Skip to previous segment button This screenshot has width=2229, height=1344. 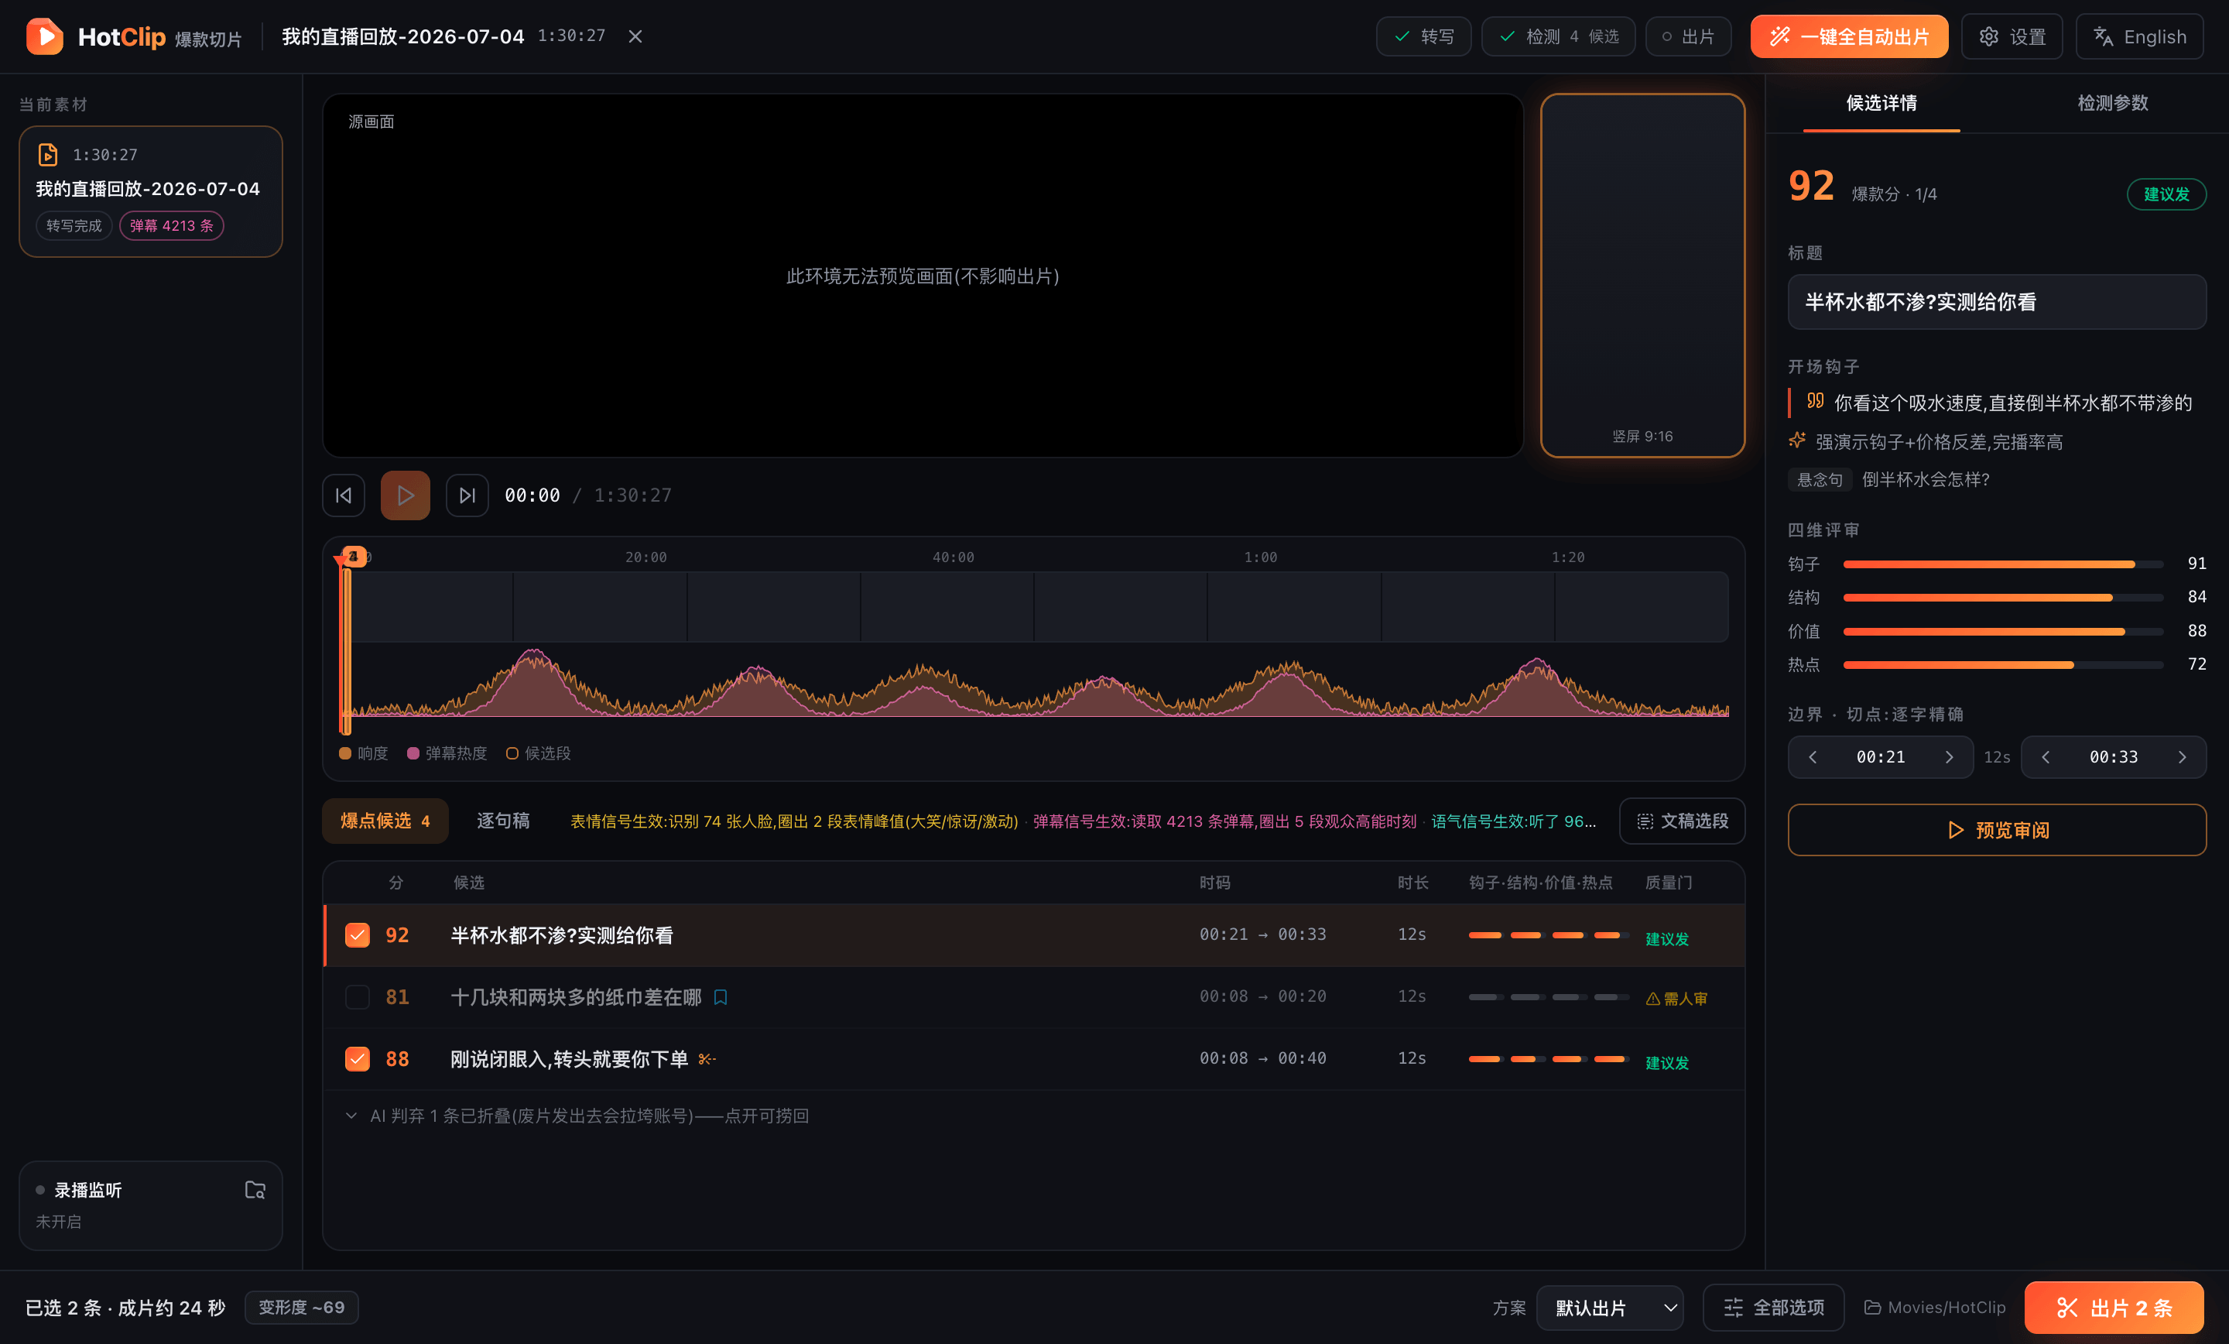[344, 495]
